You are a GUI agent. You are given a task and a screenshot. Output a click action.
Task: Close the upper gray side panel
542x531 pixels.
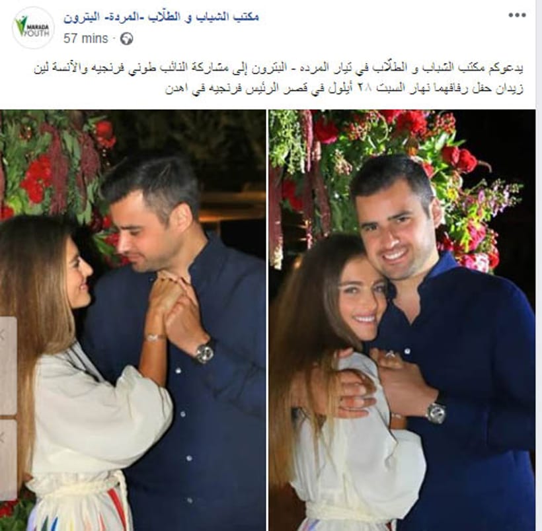[2, 335]
